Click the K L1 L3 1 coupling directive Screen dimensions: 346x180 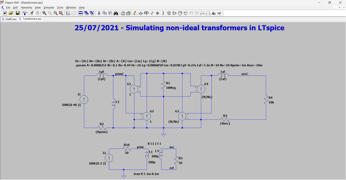coord(155,143)
